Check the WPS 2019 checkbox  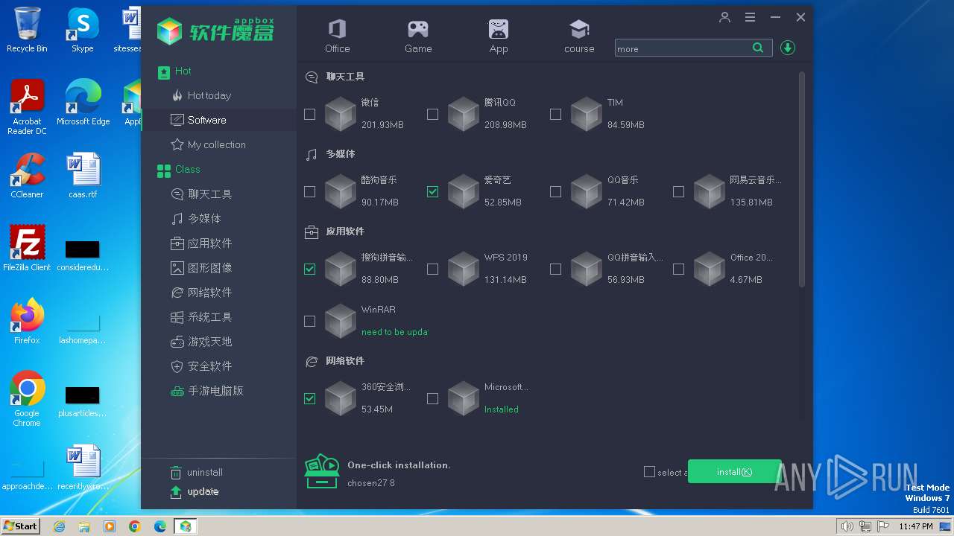[432, 269]
